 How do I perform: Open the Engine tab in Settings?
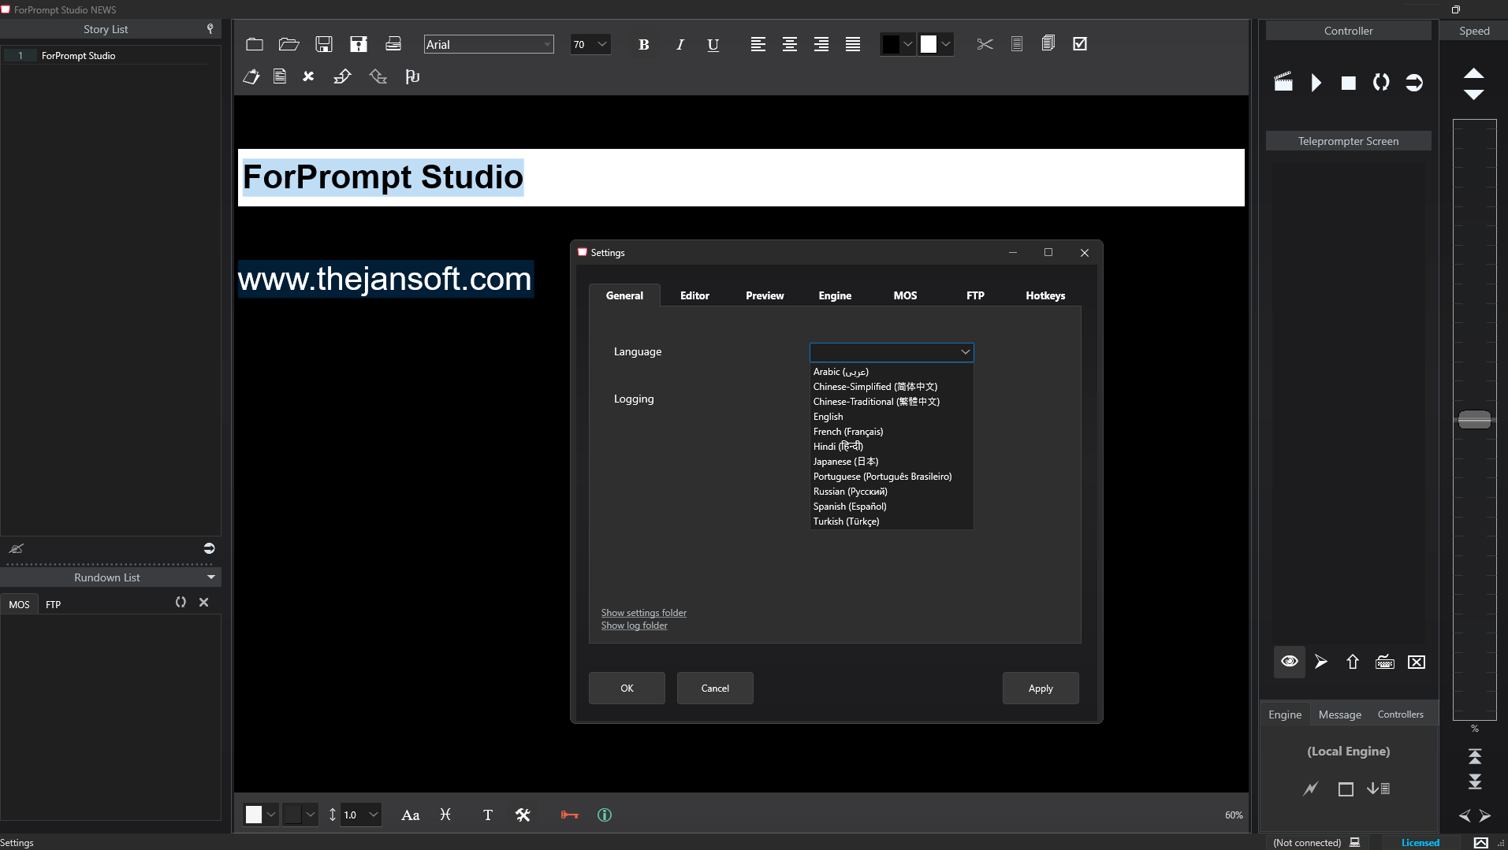pos(835,296)
